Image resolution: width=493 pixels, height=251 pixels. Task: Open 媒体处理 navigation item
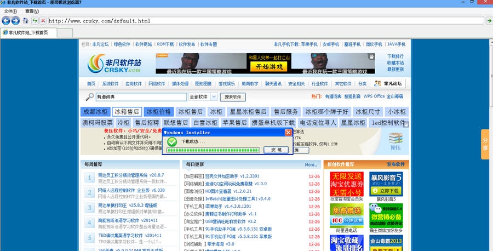pos(180,84)
